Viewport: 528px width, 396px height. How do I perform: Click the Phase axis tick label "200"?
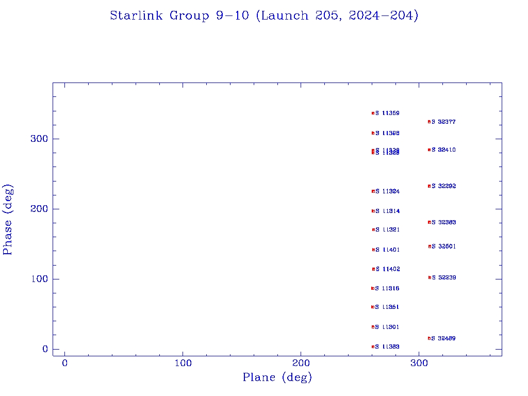(x=39, y=209)
